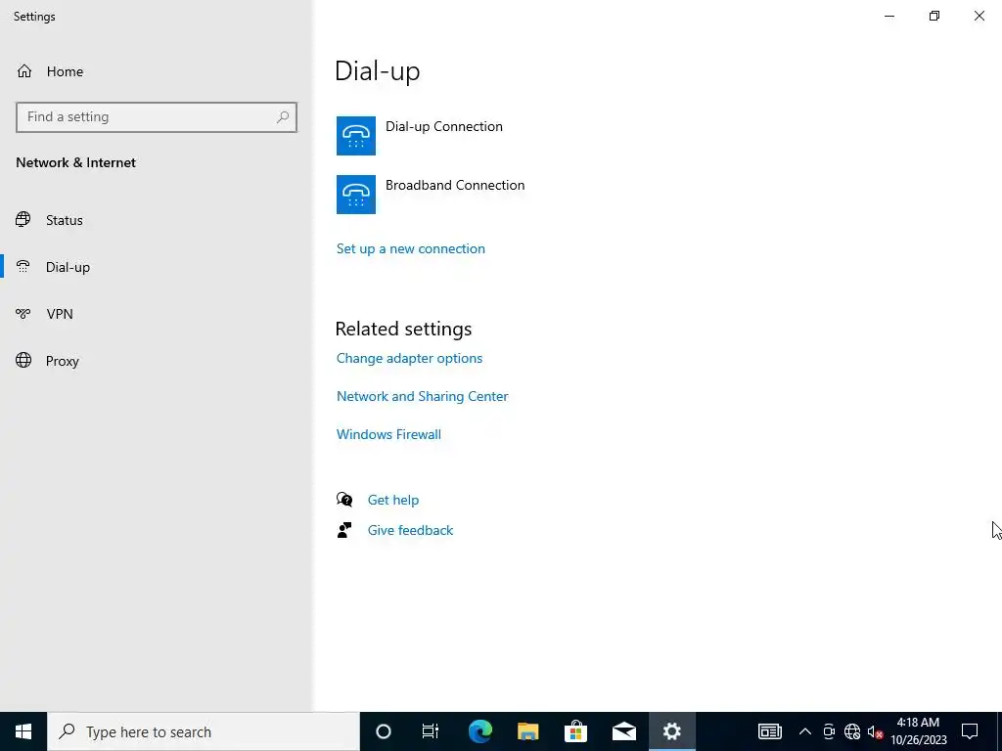This screenshot has height=751, width=1002.
Task: Open the Dial-up Connection phone icon
Action: coord(356,135)
